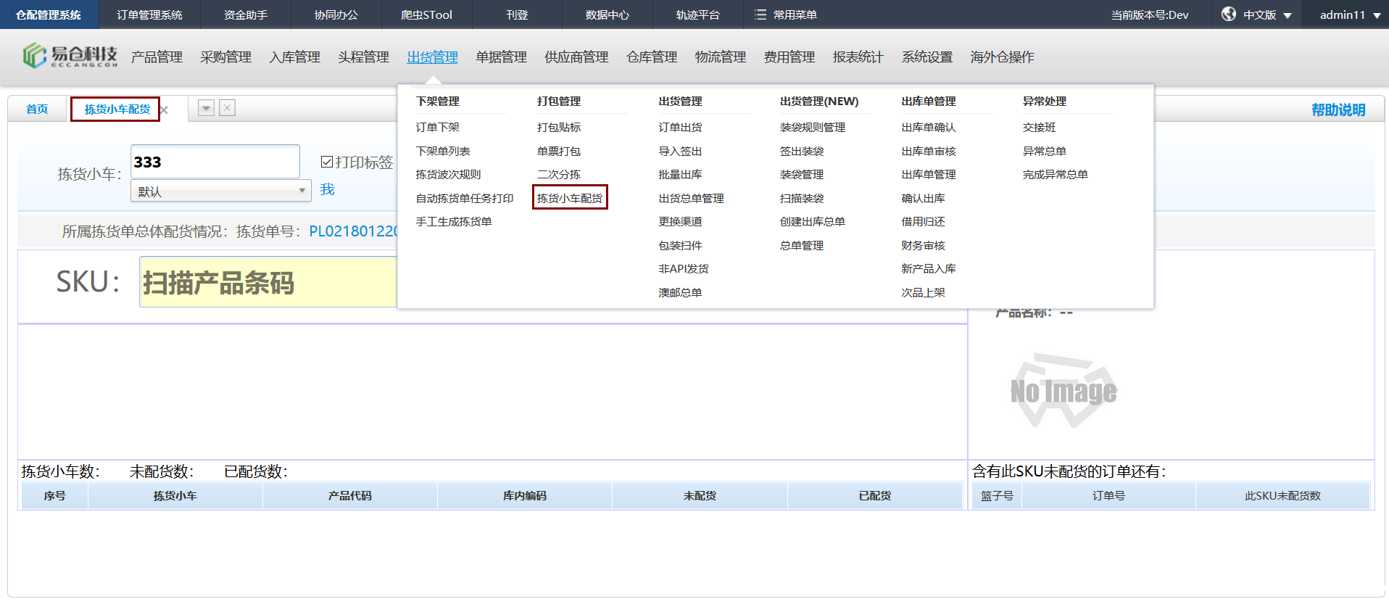
Task: Click the tab list dropdown arrow icon
Action: click(207, 108)
